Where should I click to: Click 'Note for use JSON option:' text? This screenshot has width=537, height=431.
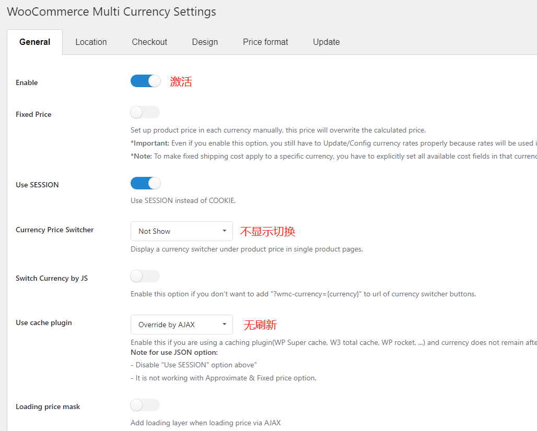174,352
